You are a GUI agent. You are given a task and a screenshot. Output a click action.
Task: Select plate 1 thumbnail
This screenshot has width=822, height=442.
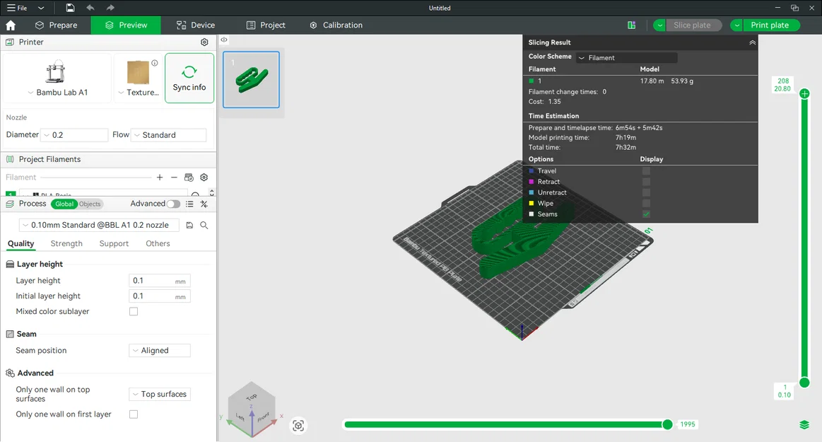point(251,79)
